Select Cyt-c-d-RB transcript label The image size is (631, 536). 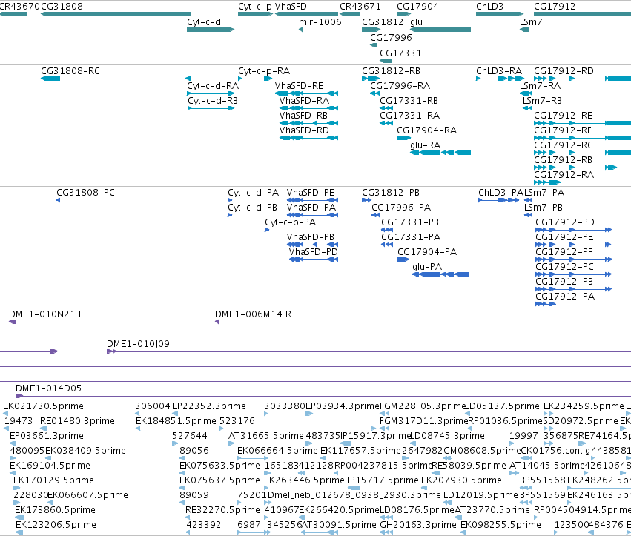coord(213,101)
